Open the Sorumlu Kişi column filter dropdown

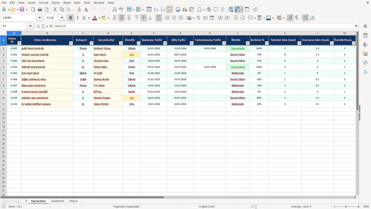[x=121, y=43]
